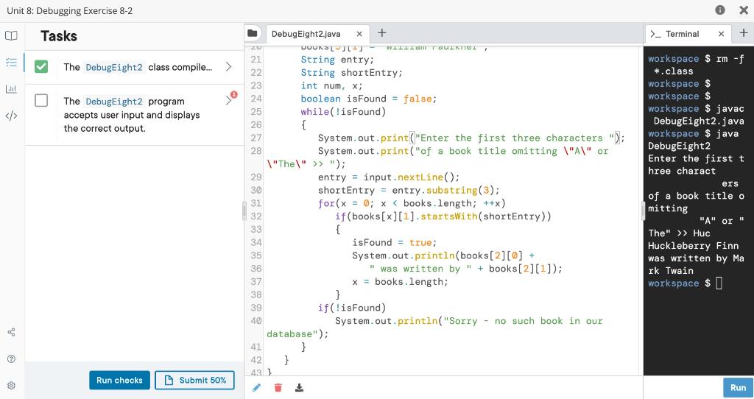The image size is (754, 399).
Task: Click the share icon in sidebar
Action: pyautogui.click(x=11, y=333)
